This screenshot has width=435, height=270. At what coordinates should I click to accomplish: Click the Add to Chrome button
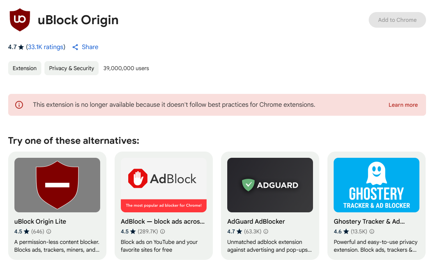tap(397, 20)
